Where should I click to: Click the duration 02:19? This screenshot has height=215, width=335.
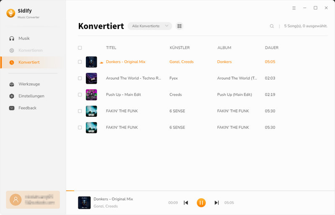click(270, 95)
